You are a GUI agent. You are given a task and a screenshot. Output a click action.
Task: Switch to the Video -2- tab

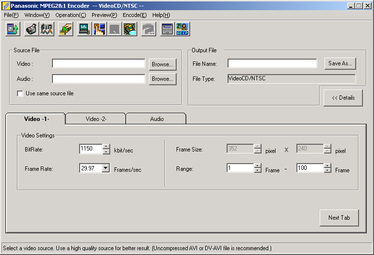[96, 119]
